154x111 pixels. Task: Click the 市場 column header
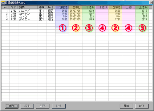point(42,7)
